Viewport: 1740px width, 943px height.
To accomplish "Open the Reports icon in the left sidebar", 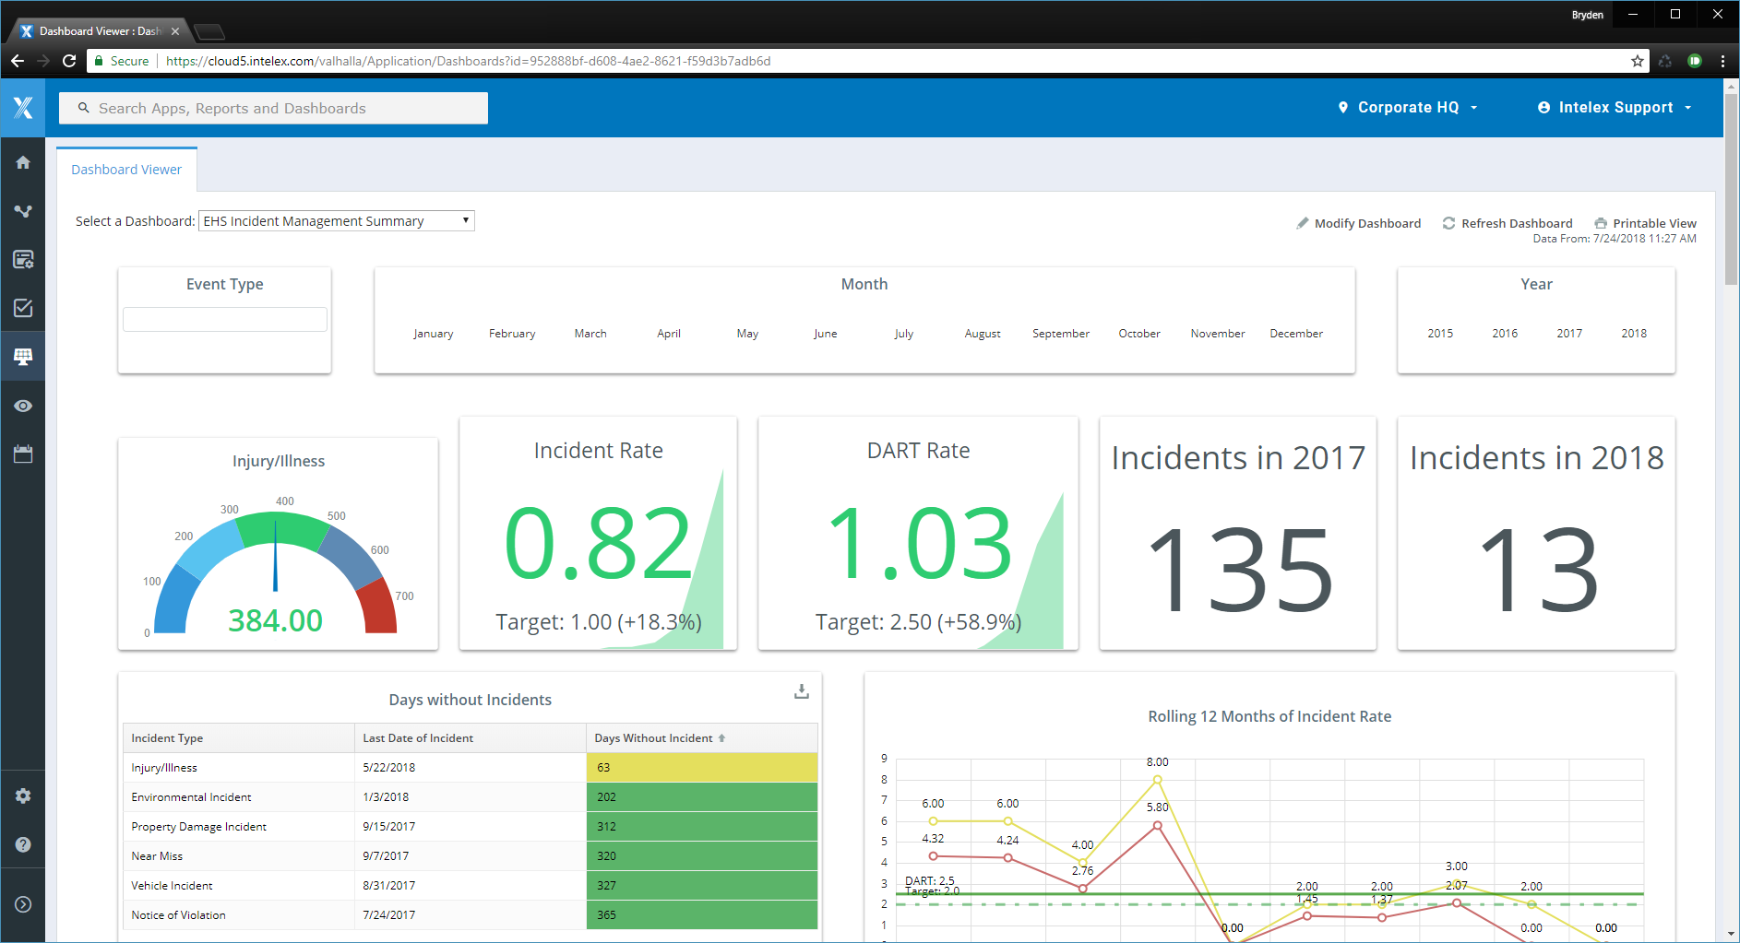I will 23,259.
